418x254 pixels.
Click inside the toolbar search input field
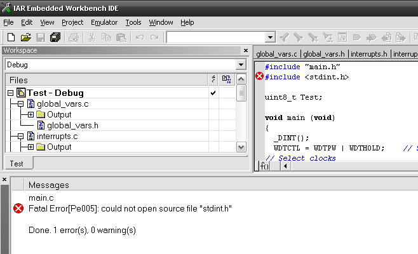[x=215, y=37]
